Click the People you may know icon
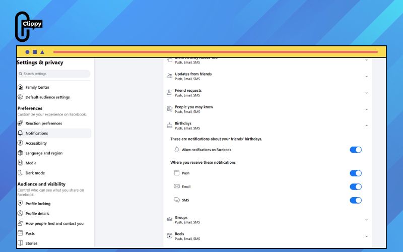 coord(170,109)
